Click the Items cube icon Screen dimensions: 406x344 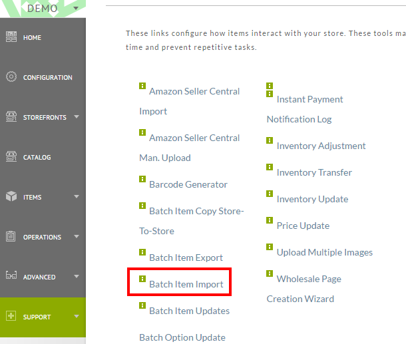coord(11,196)
